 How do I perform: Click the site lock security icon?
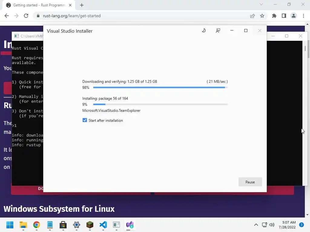(38, 16)
